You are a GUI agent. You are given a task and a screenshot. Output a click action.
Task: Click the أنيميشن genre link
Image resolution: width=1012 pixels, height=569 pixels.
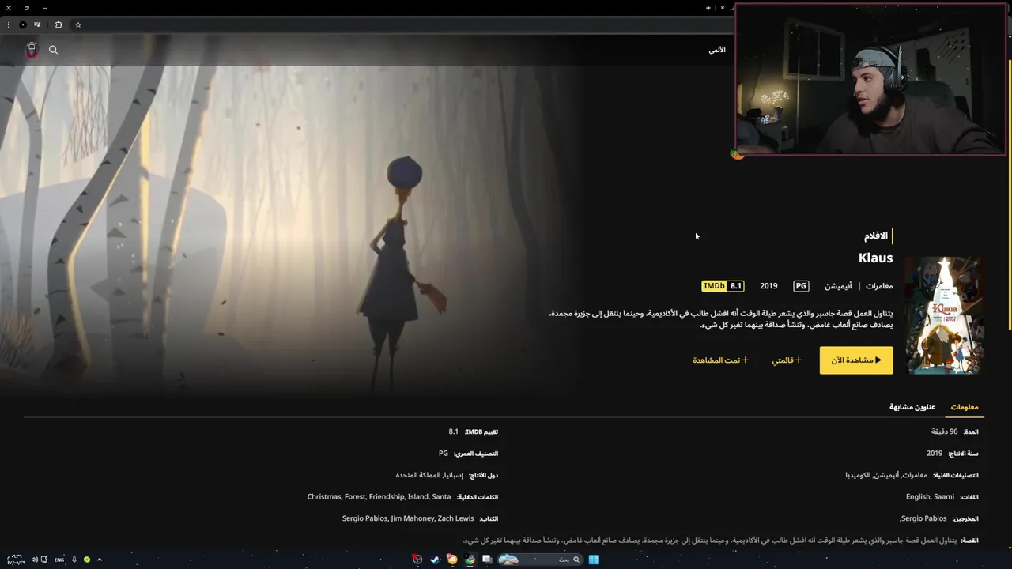tap(838, 286)
